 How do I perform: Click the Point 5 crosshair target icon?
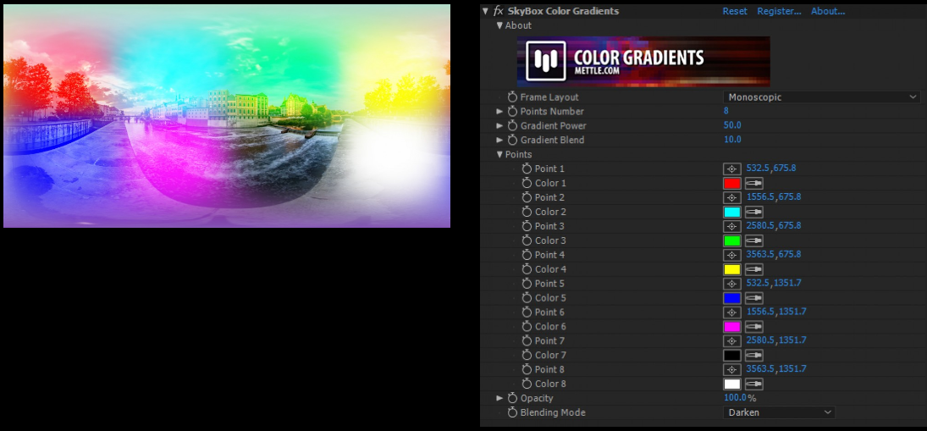tap(732, 284)
